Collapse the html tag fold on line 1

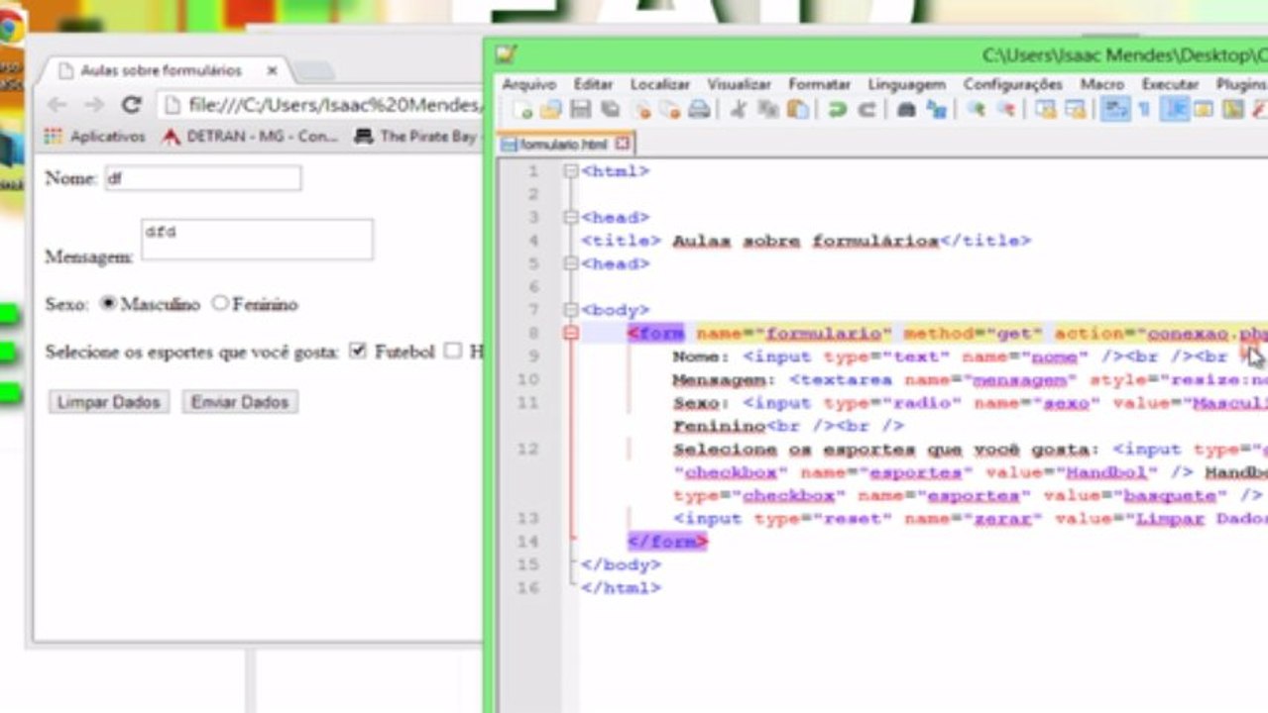click(x=570, y=171)
